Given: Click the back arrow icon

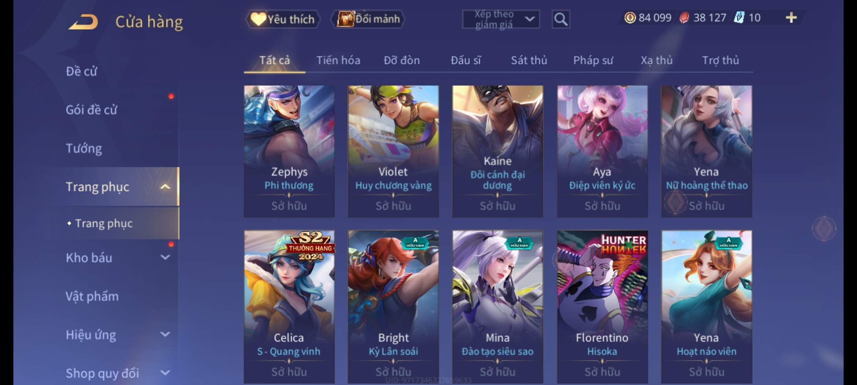Looking at the screenshot, I should pyautogui.click(x=83, y=22).
